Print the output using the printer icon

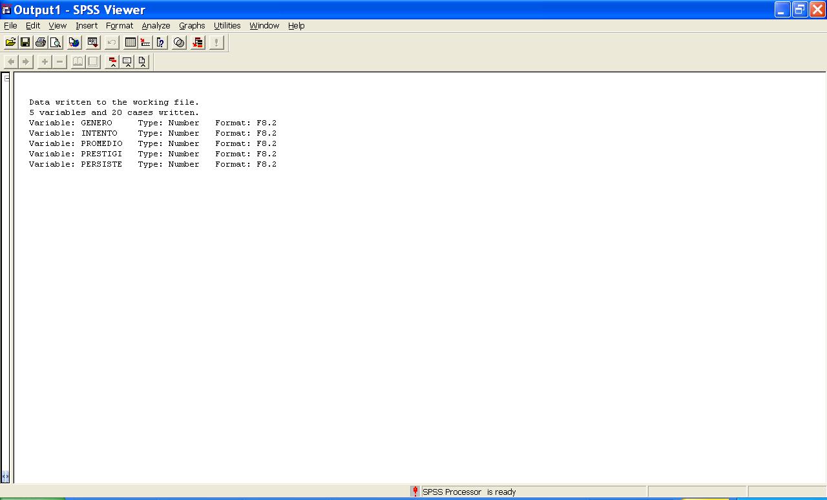[x=41, y=43]
